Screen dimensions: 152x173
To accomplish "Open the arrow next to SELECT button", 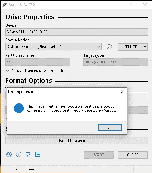I will (145, 47).
